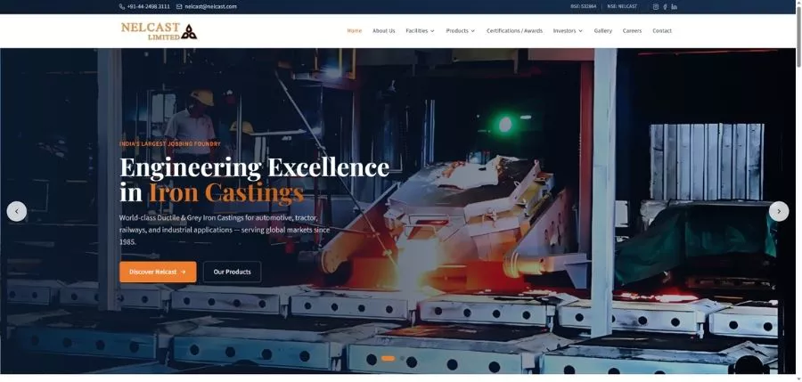Image resolution: width=802 pixels, height=382 pixels.
Task: Call phone number +91-44-2498 3111
Action: tap(148, 6)
